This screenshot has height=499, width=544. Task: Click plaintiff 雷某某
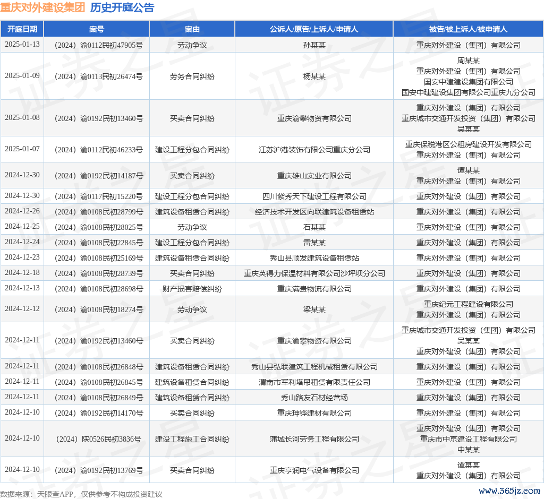click(x=314, y=243)
